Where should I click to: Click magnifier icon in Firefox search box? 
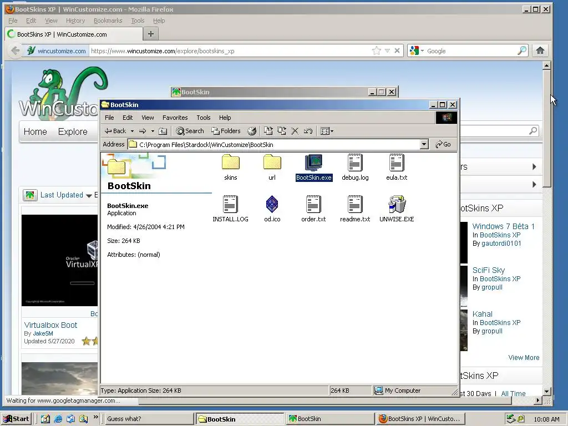point(521,50)
